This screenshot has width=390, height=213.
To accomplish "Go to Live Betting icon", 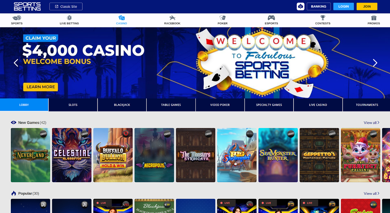I will (x=69, y=17).
